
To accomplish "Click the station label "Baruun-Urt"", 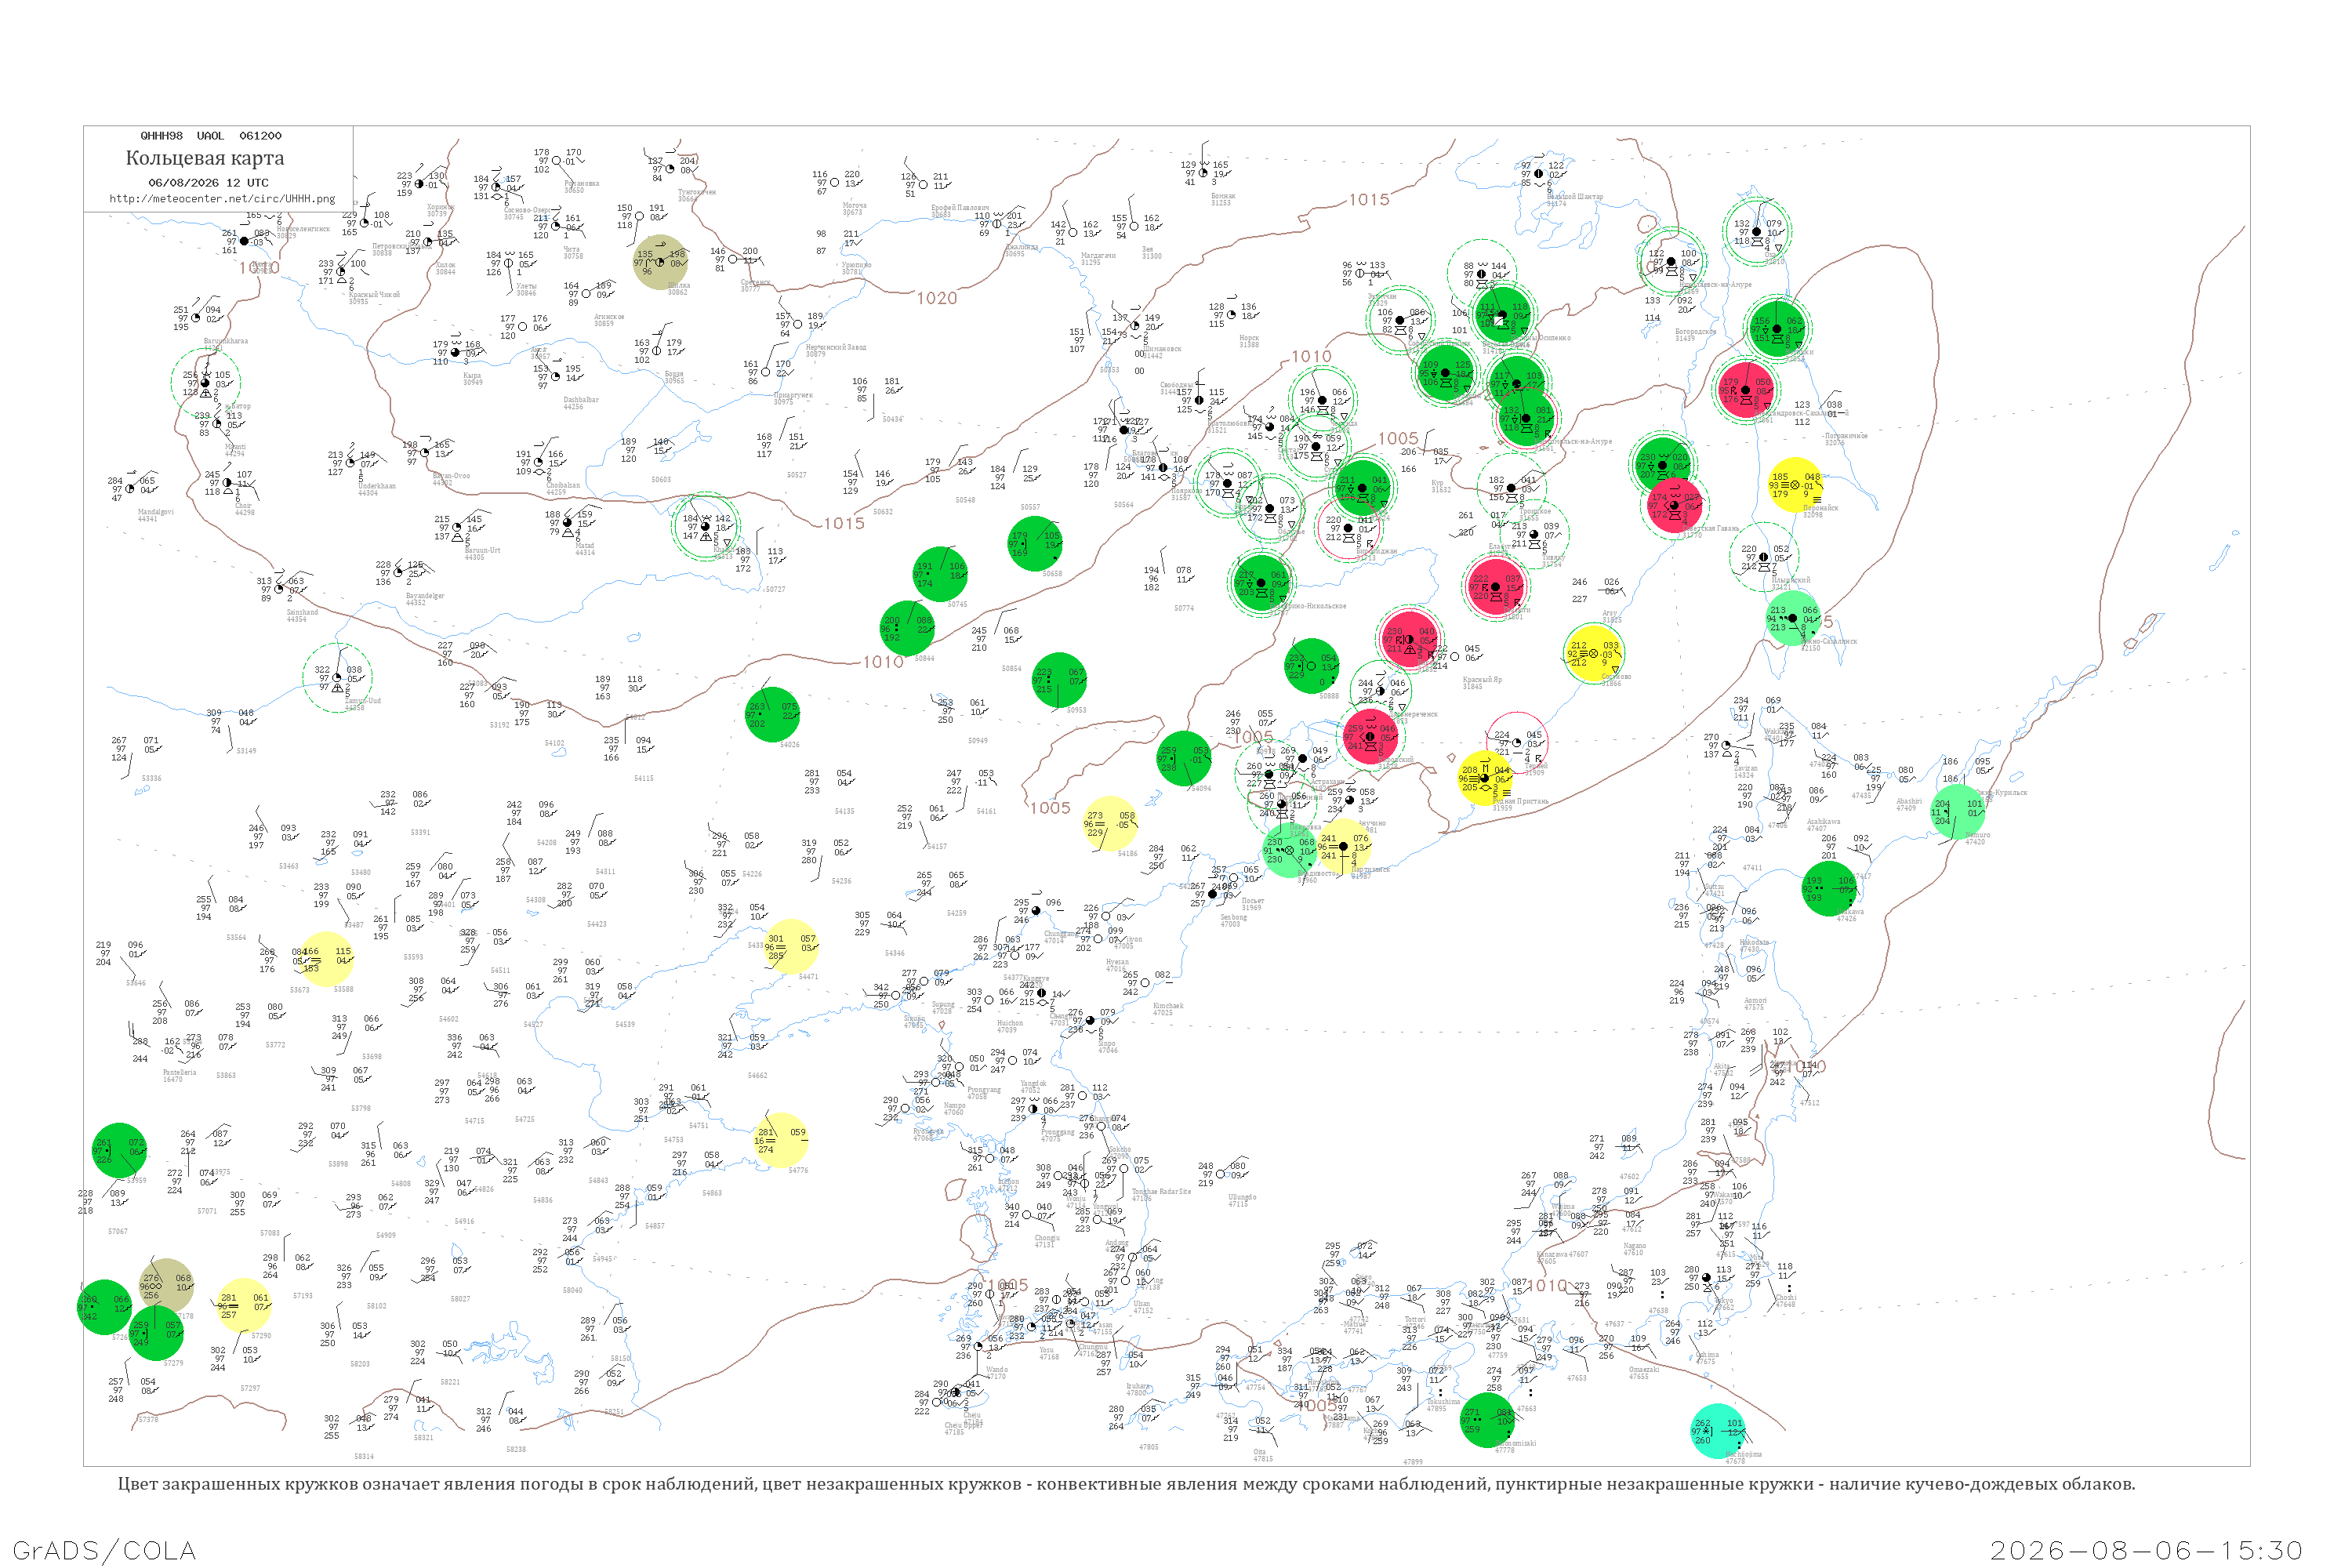I will [x=482, y=552].
